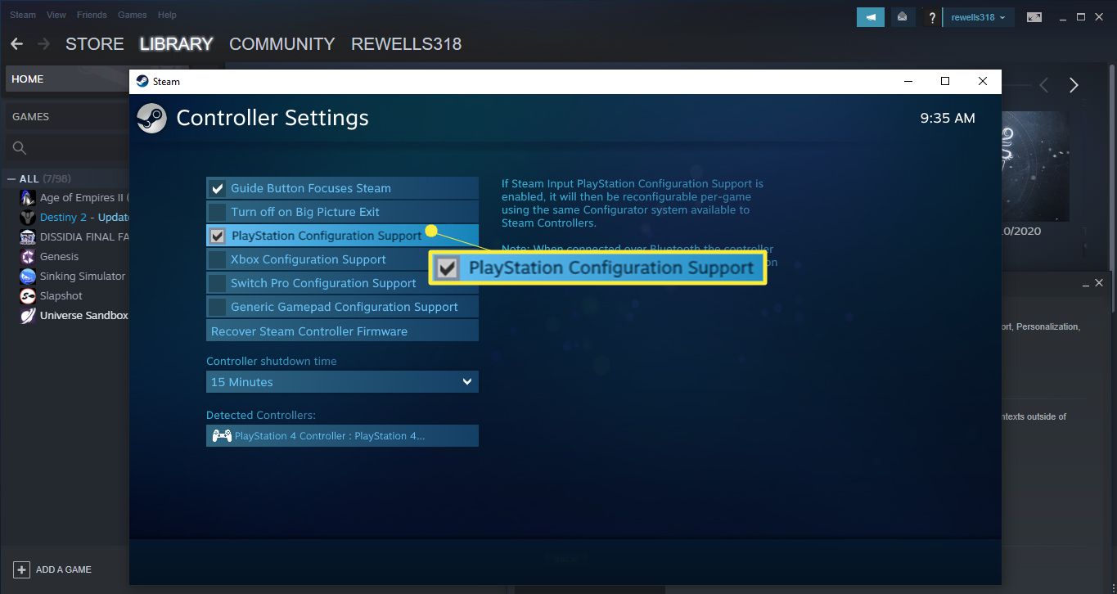
Task: Select the Sinking Simulator game icon
Action: tap(27, 276)
